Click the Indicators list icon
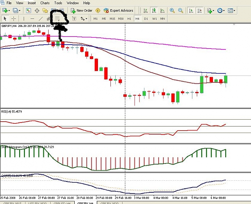 pos(209,10)
